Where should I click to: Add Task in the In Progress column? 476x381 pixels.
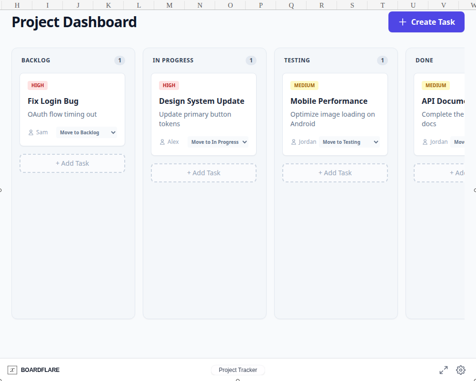pyautogui.click(x=204, y=173)
